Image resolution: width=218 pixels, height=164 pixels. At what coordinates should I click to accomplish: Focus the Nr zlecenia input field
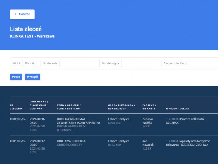(80, 63)
